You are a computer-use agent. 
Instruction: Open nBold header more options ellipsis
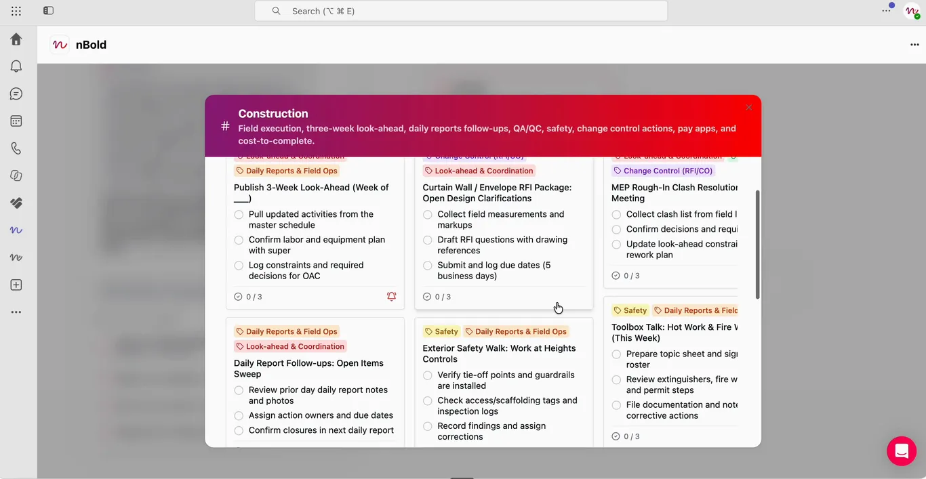pyautogui.click(x=914, y=45)
